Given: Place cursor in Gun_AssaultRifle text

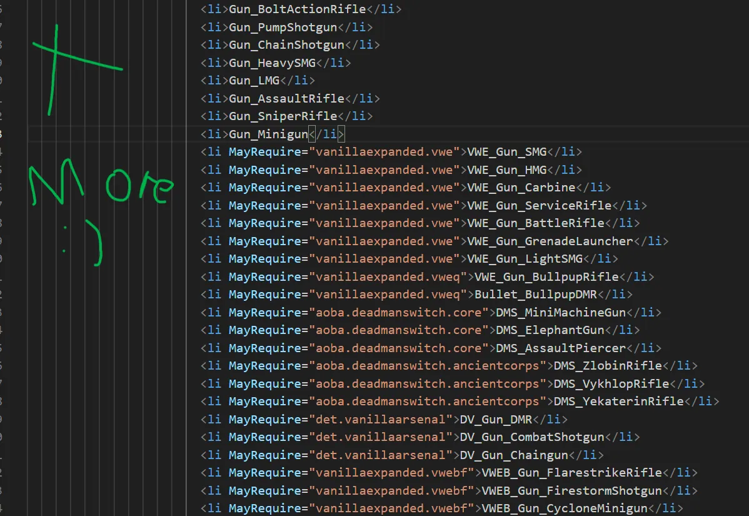Looking at the screenshot, I should [286, 98].
